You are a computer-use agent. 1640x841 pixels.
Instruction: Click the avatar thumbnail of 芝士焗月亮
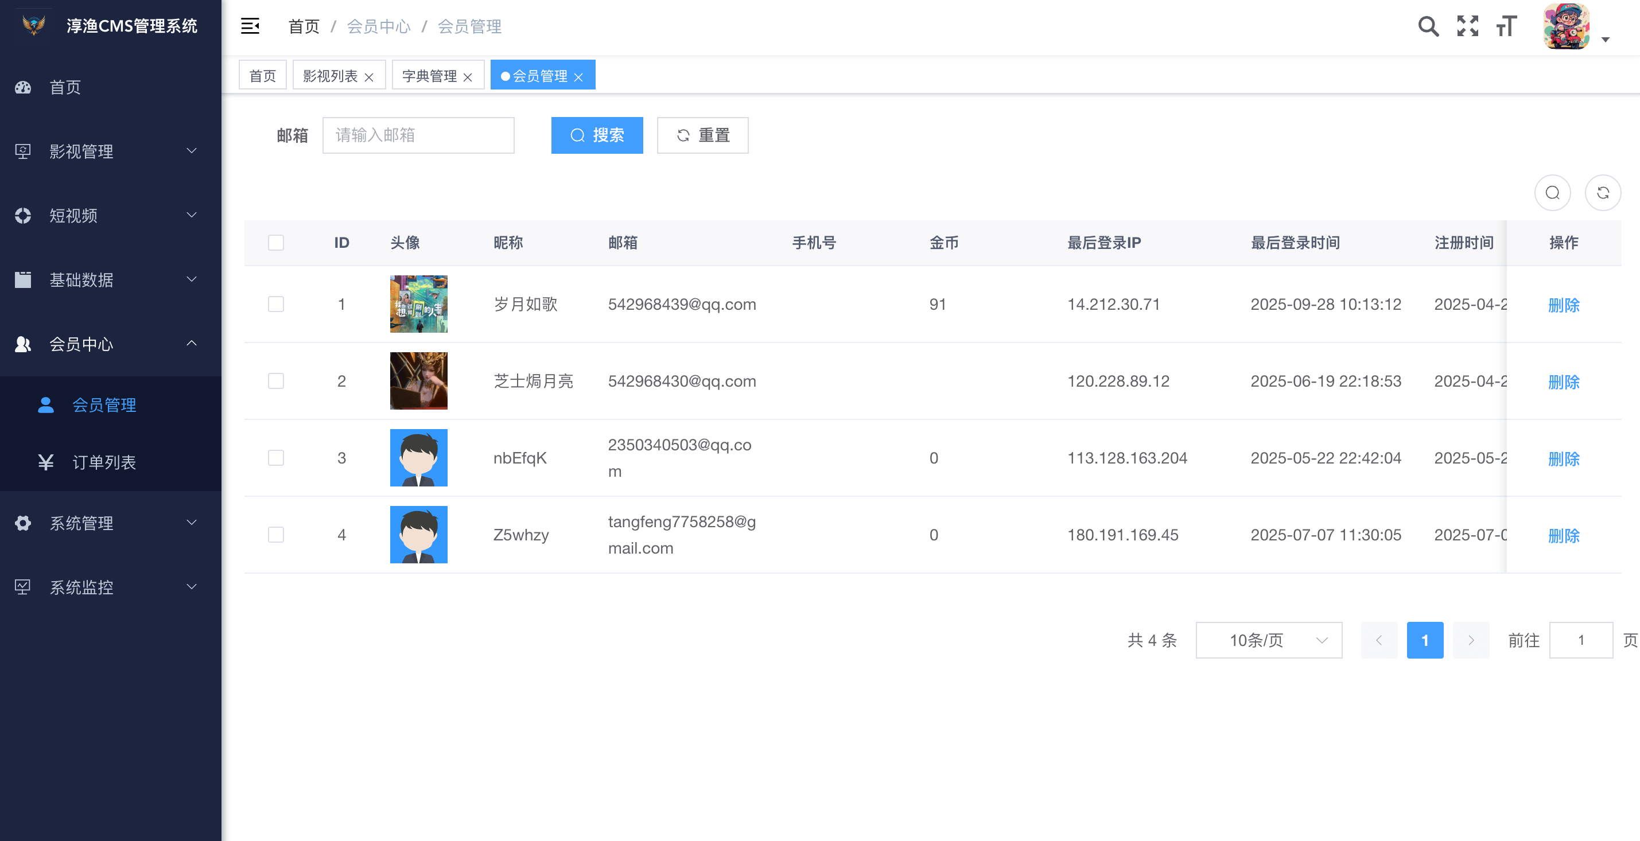point(418,381)
